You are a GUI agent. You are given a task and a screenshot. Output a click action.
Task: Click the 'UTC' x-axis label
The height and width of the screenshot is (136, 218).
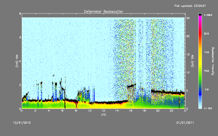(x=104, y=115)
